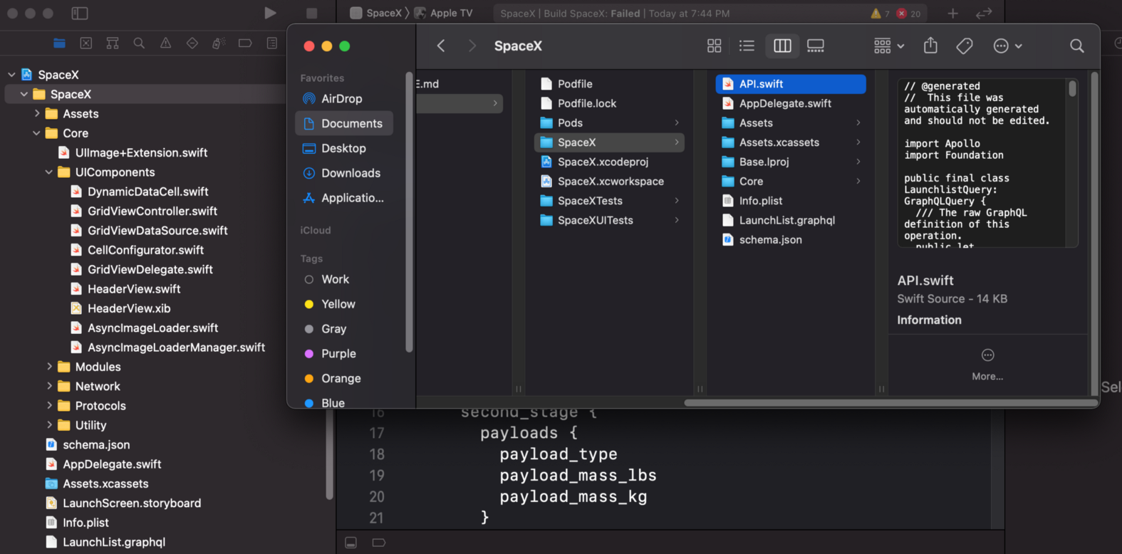
Task: Toggle the debug area at bottom
Action: [x=351, y=543]
